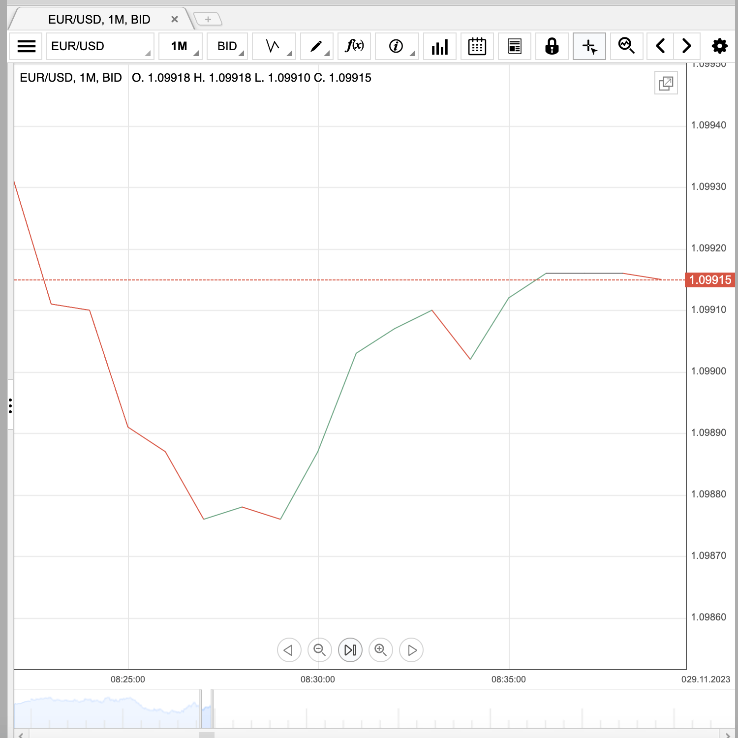Open the hamburger main menu
Viewport: 738px width, 738px height.
coord(26,46)
